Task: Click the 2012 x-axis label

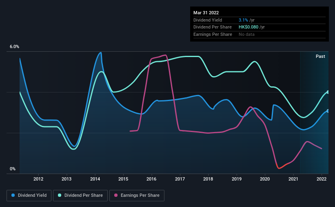Action: coord(38,179)
